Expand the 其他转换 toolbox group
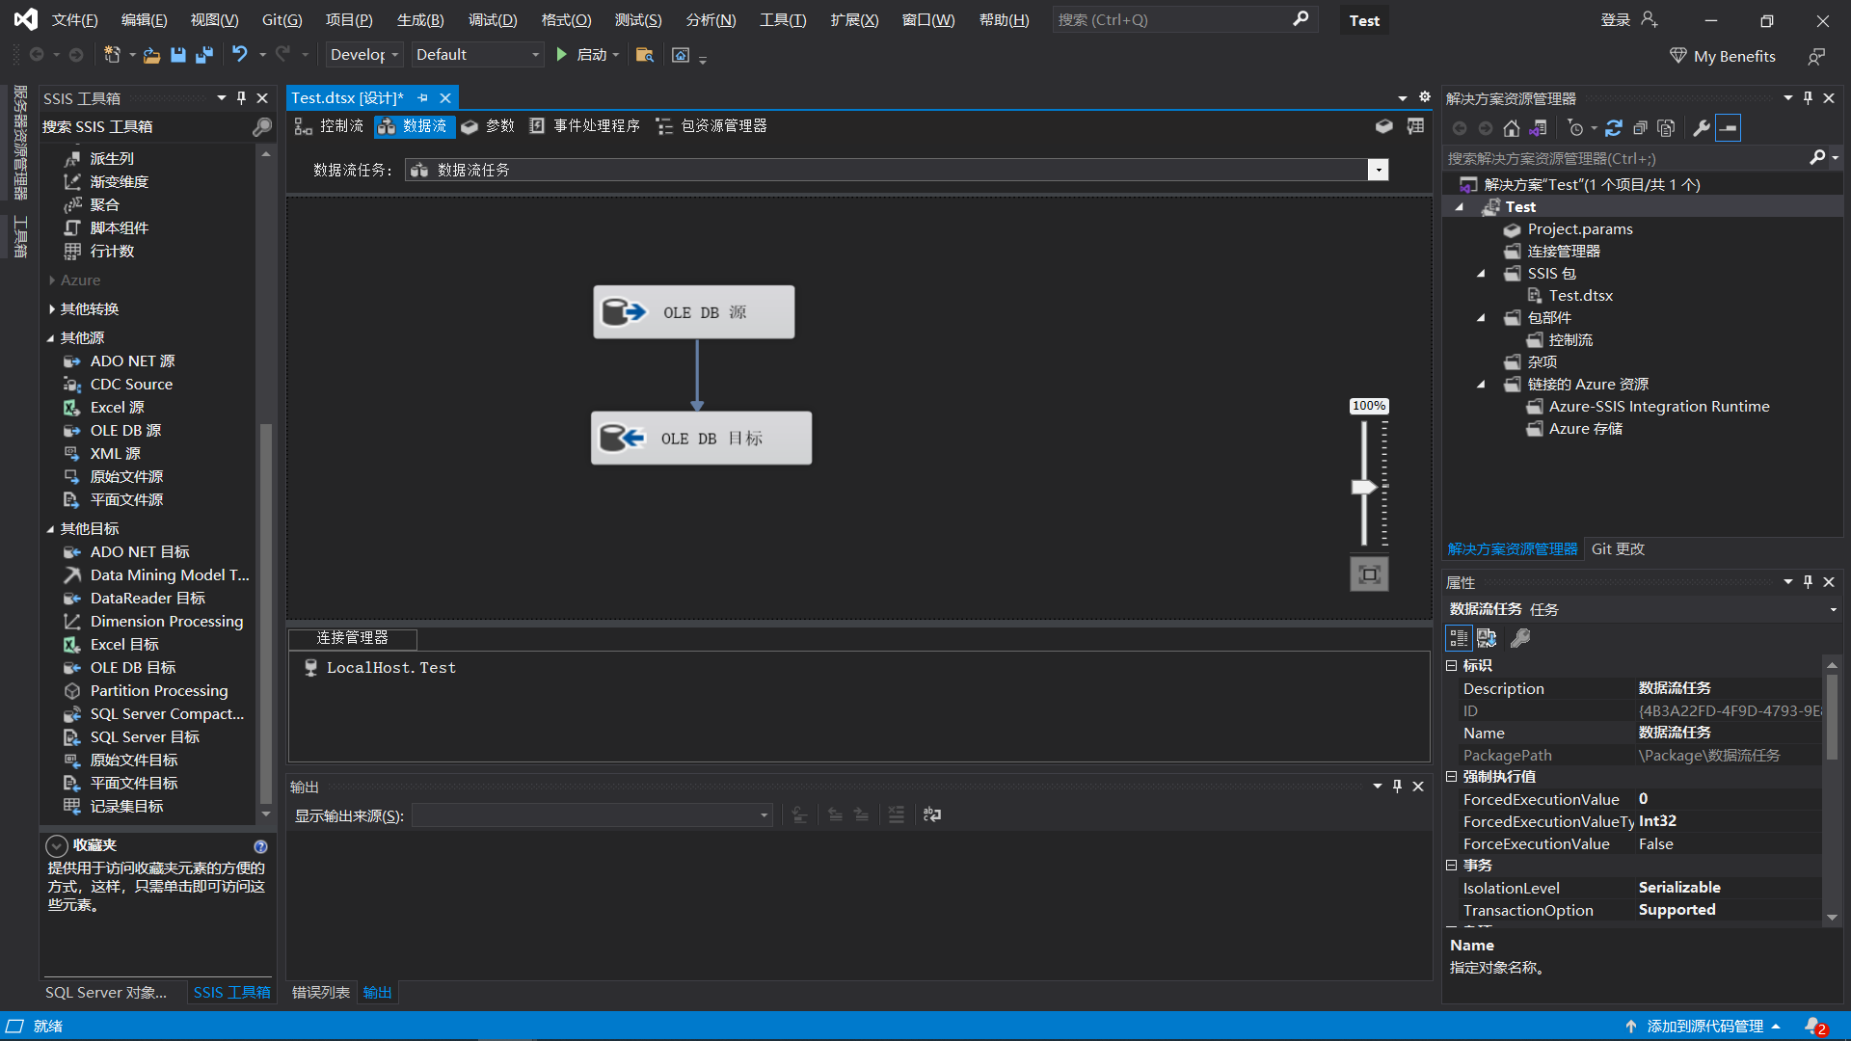 tap(51, 309)
